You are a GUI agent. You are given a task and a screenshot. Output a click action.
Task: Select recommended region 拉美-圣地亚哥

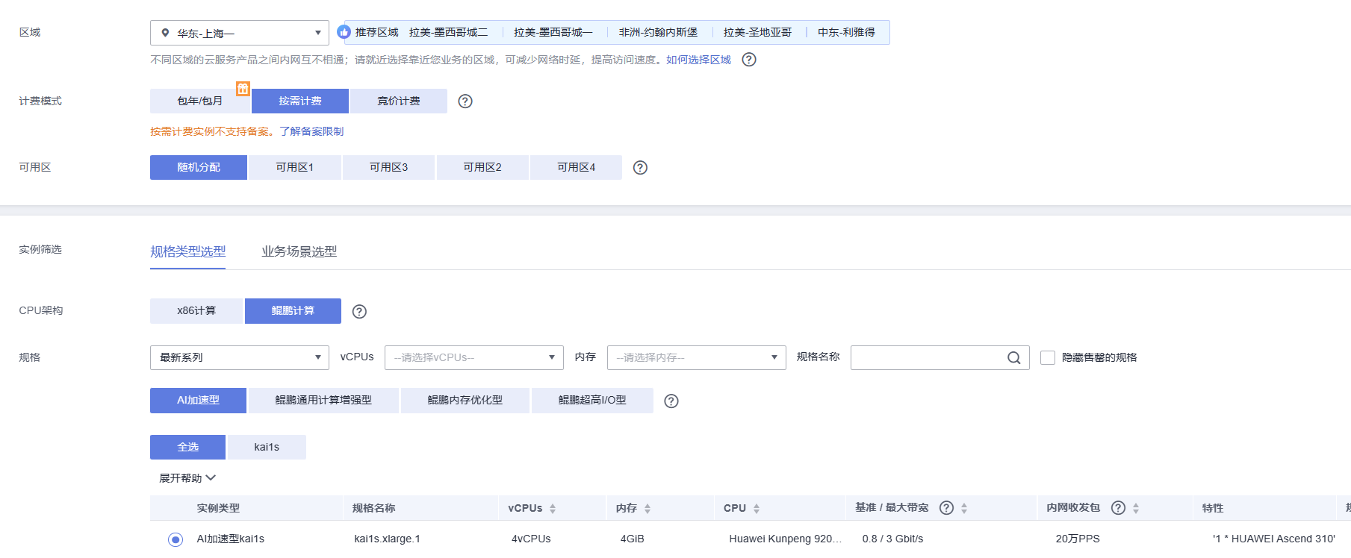coord(757,32)
